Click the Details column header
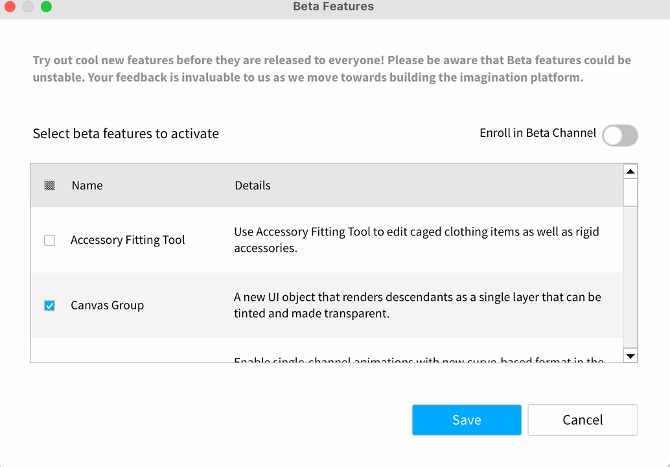The width and height of the screenshot is (670, 467). pyautogui.click(x=252, y=185)
